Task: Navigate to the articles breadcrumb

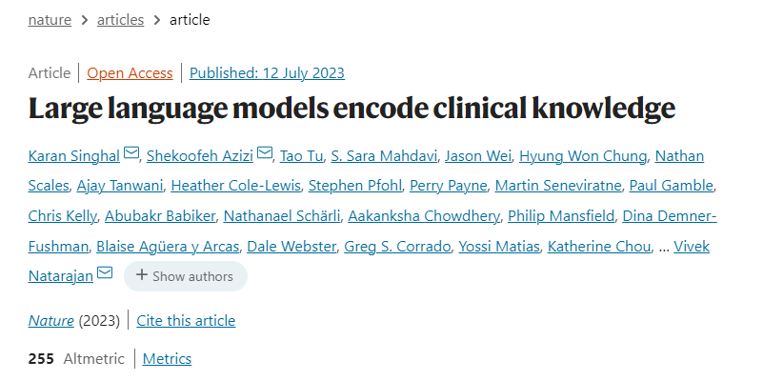Action: [x=120, y=19]
